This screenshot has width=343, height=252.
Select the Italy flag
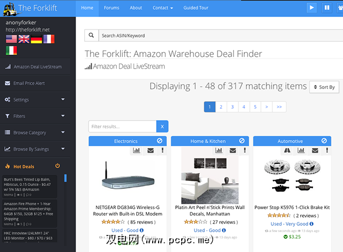tap(11, 50)
